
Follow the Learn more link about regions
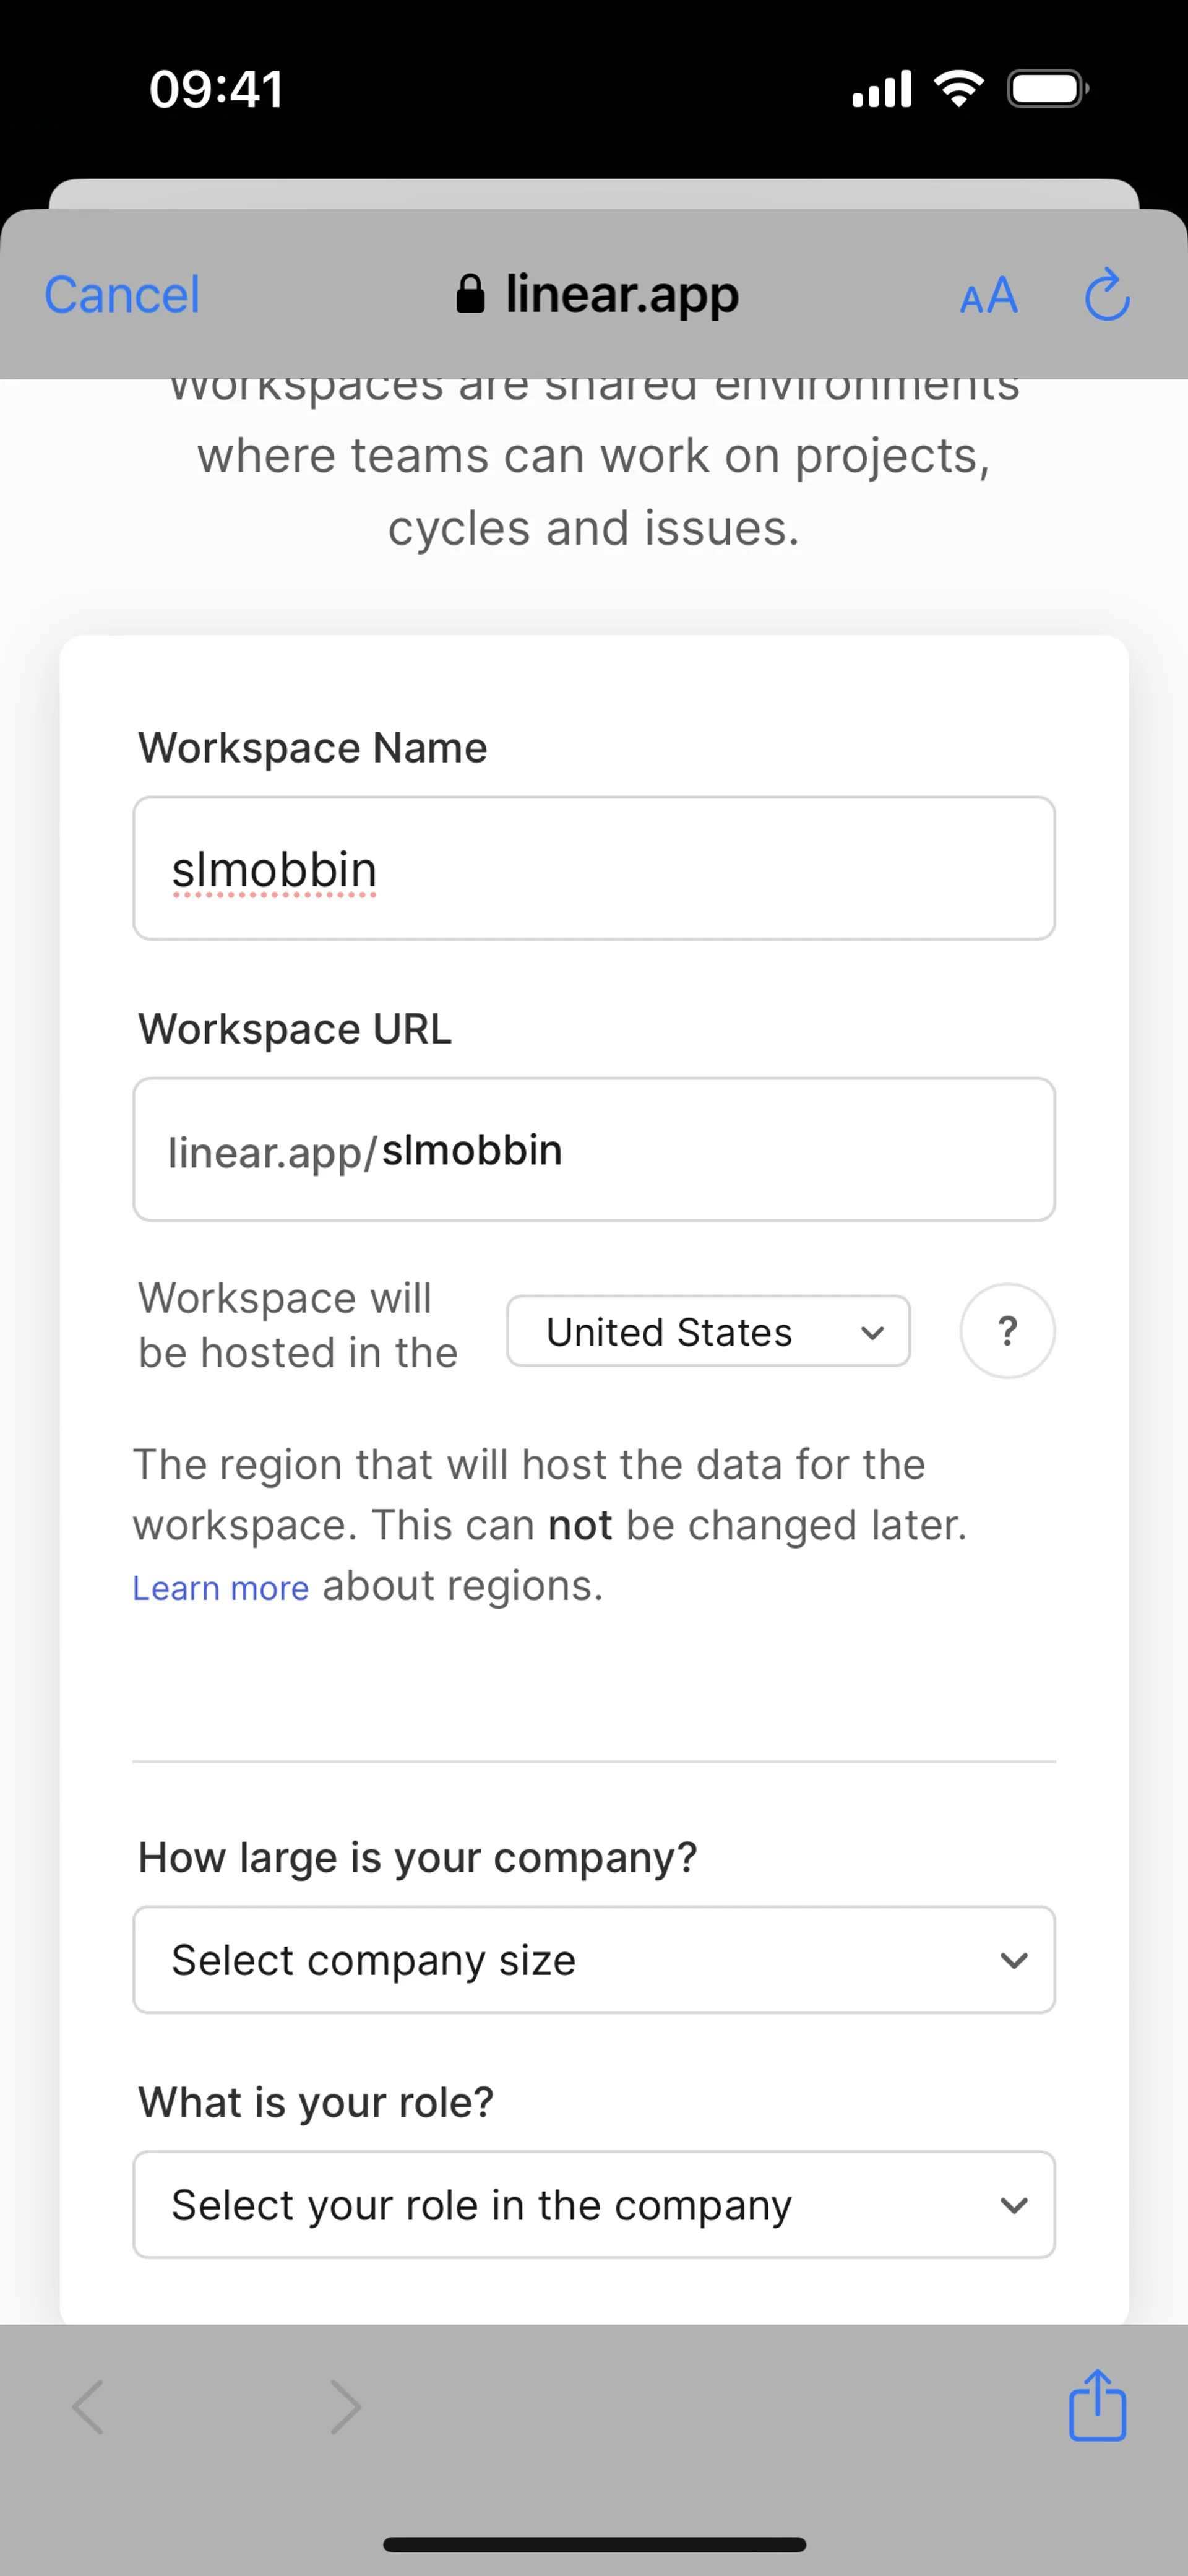pyautogui.click(x=221, y=1588)
